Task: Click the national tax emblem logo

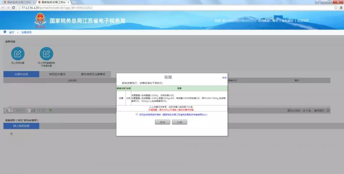Action: [x=40, y=20]
